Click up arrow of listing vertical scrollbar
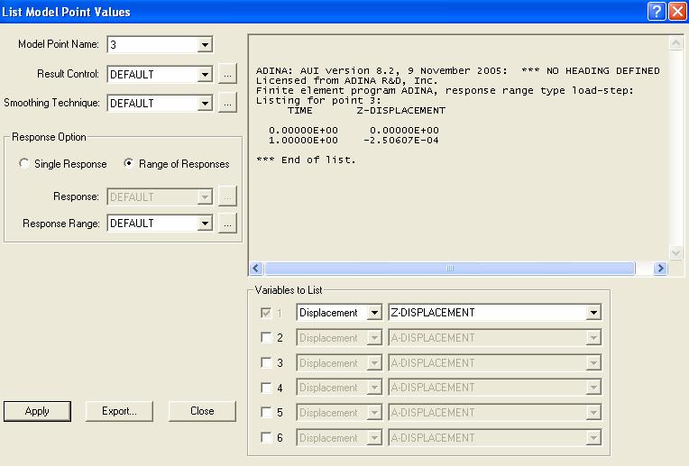689x466 pixels. pos(675,42)
